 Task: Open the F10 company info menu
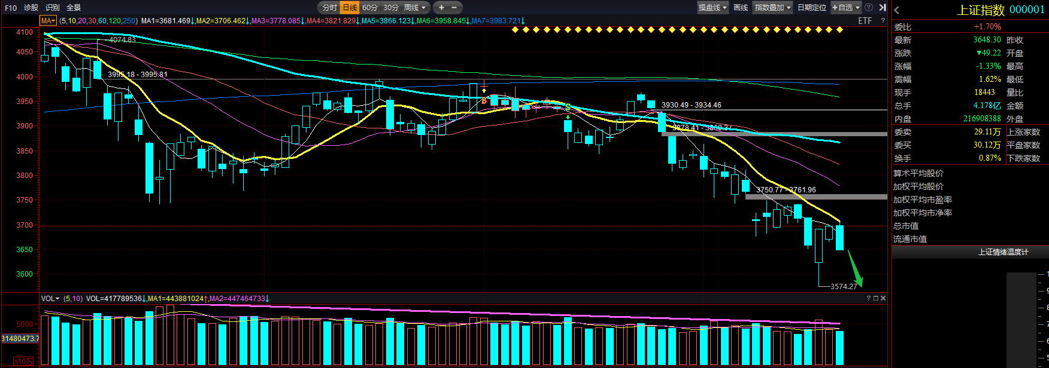pyautogui.click(x=11, y=8)
